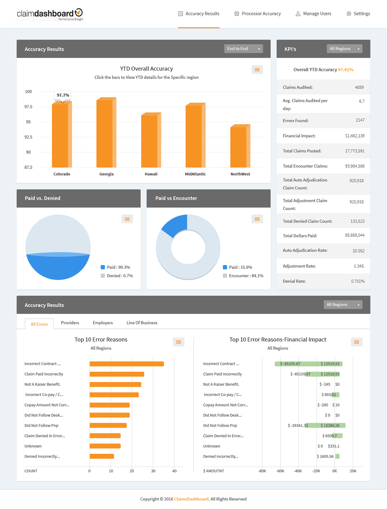Expand the End to End dropdown

pyautogui.click(x=243, y=49)
